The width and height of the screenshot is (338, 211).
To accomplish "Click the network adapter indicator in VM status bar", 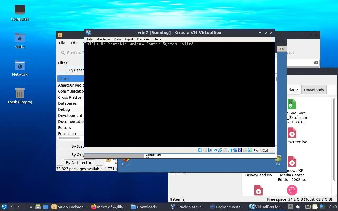I will pyautogui.click(x=215, y=150).
